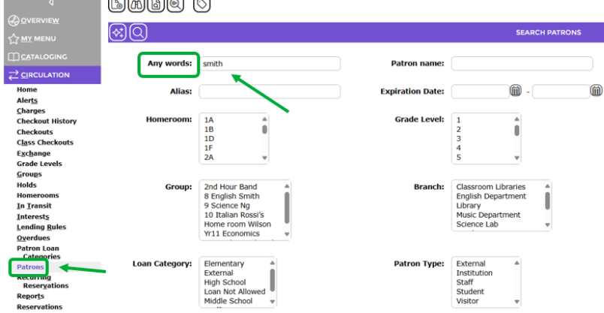
Task: Open the Groups page
Action: coord(29,174)
